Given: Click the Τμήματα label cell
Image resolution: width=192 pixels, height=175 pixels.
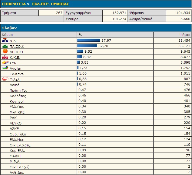Looking at the screenshot, I should click(19, 13).
